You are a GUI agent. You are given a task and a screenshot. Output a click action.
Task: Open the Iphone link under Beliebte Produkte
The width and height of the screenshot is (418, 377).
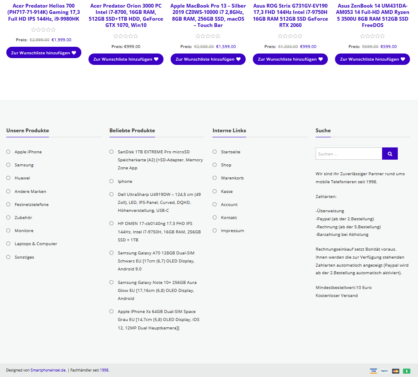125,181
